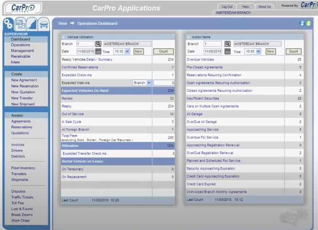
Task: Open the growth graph module icon
Action: (x=32, y=24)
